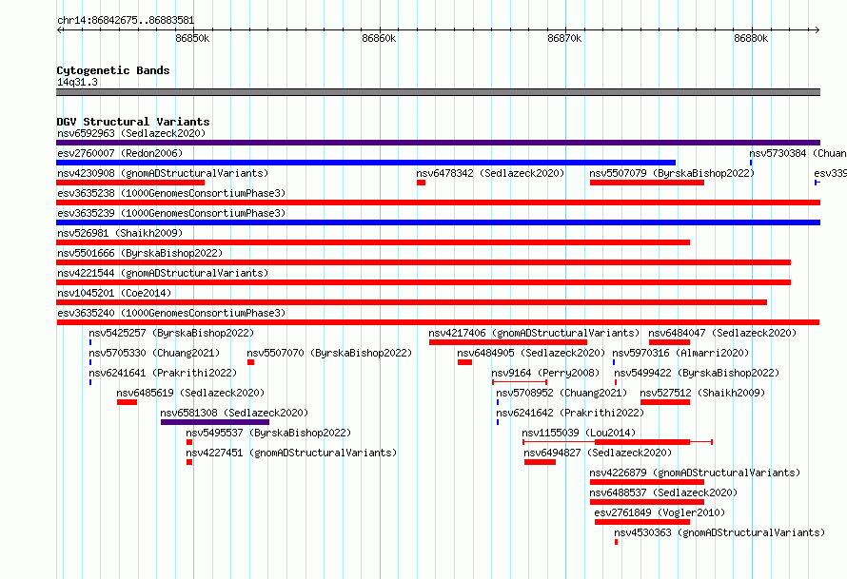This screenshot has height=579, width=847.
Task: Click the nsv6478342 (Sedlazeck2020) label
Action: [x=490, y=173]
